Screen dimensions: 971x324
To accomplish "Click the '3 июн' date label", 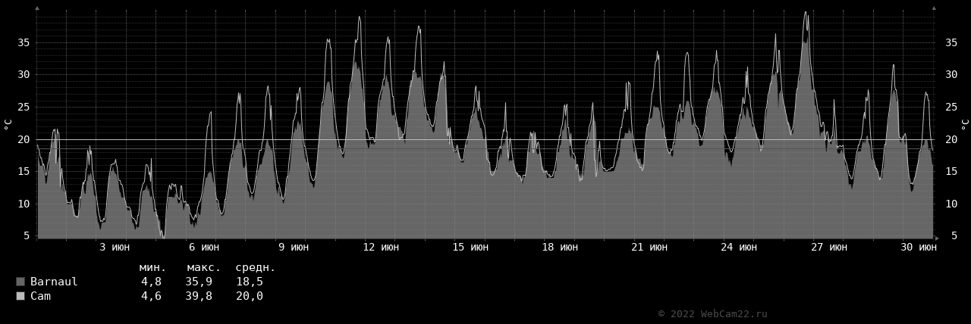I will coord(115,247).
